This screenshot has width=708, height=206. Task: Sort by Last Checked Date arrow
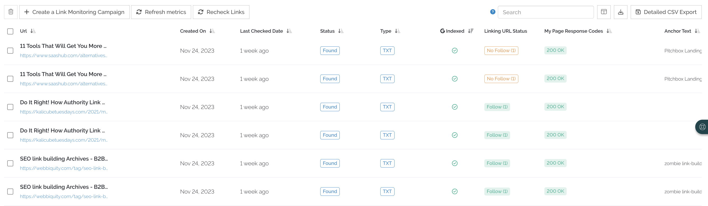point(289,31)
